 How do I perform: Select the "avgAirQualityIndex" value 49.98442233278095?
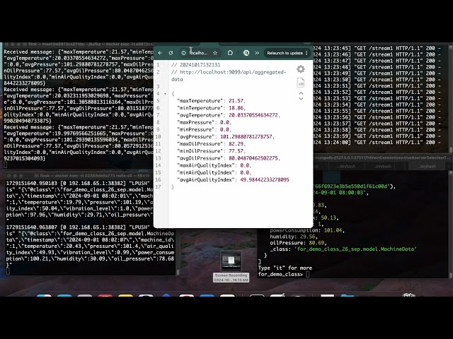click(x=265, y=180)
